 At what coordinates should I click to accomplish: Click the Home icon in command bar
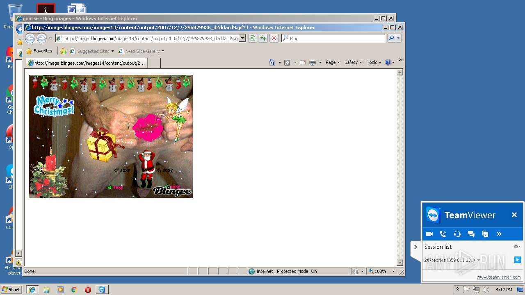coord(272,62)
